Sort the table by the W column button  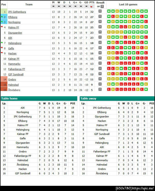point(59,6)
